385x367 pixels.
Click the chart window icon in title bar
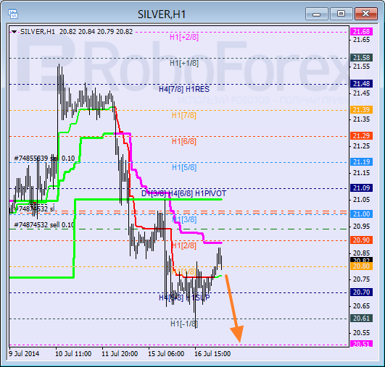tap(13, 14)
